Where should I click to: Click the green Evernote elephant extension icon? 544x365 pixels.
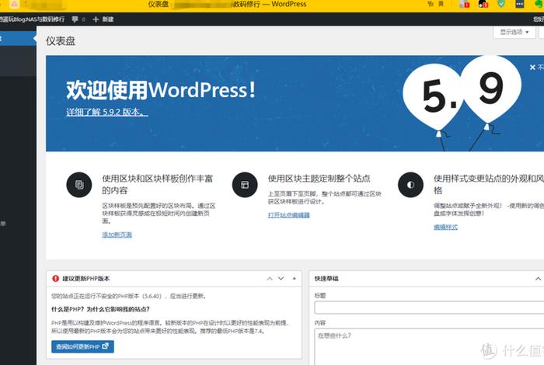539,4
